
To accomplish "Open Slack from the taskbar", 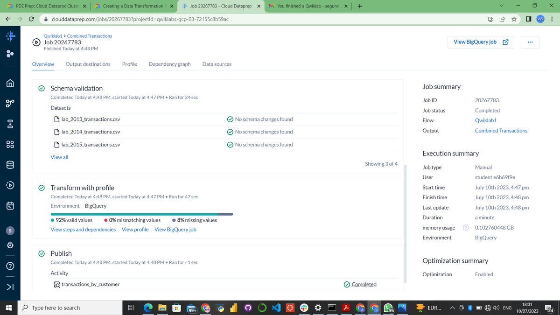I will (x=304, y=308).
